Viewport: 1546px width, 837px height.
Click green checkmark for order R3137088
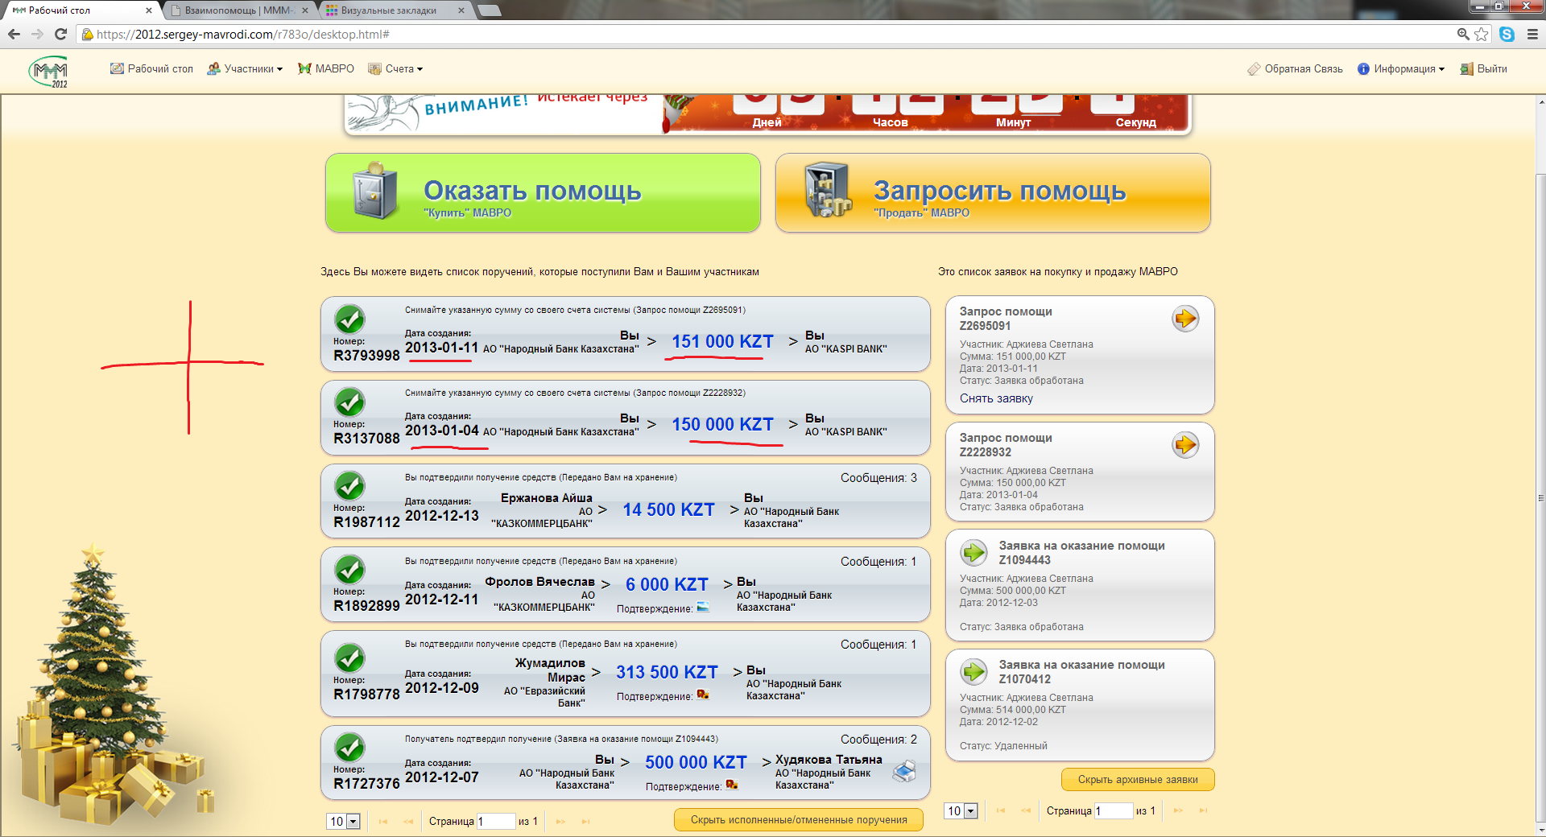pyautogui.click(x=349, y=402)
